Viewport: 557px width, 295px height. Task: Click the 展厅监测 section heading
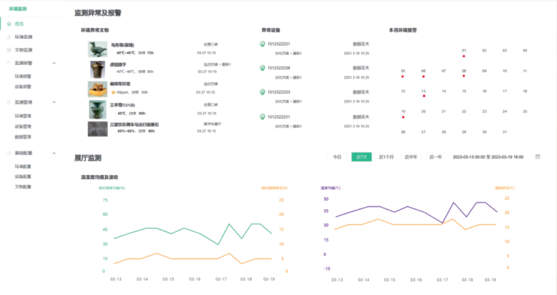click(x=88, y=158)
